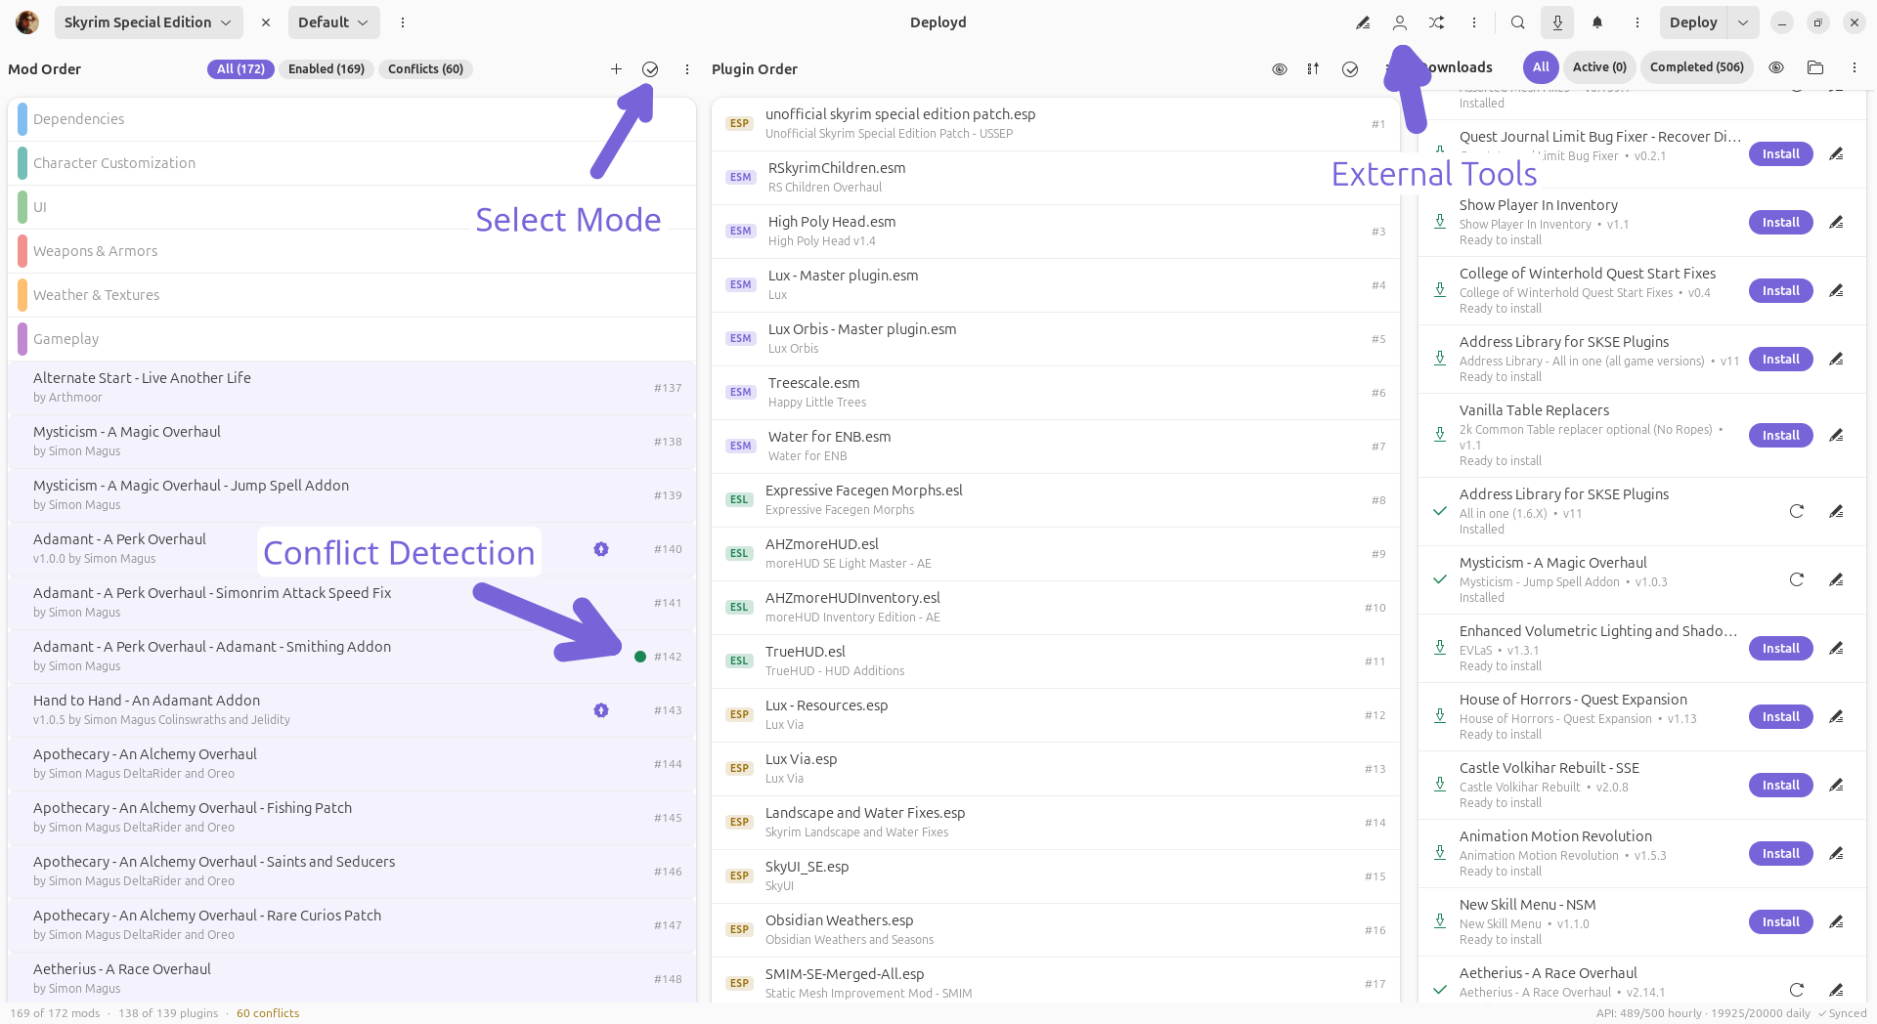Click the edit icon for Quest Journal Limit Bug Fixer
This screenshot has width=1877, height=1024.
(1836, 154)
